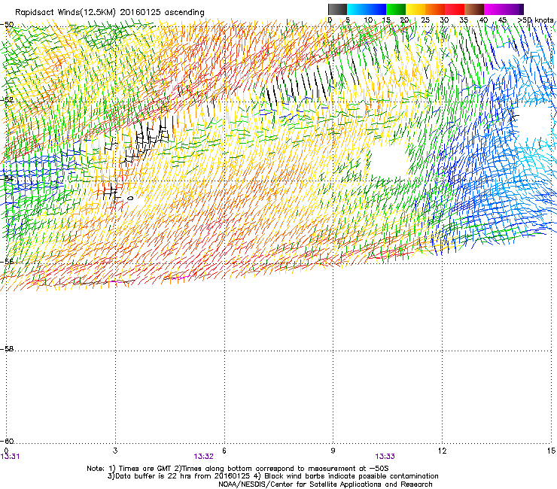
Task: Click the NOAA/NESDIS credit line
Action: (x=325, y=484)
